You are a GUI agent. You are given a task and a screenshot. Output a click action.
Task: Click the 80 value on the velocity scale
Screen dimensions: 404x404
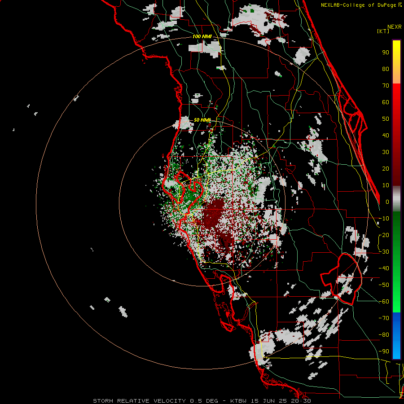pyautogui.click(x=386, y=69)
